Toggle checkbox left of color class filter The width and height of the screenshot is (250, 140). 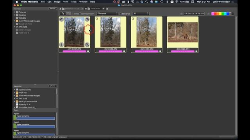tap(209, 14)
